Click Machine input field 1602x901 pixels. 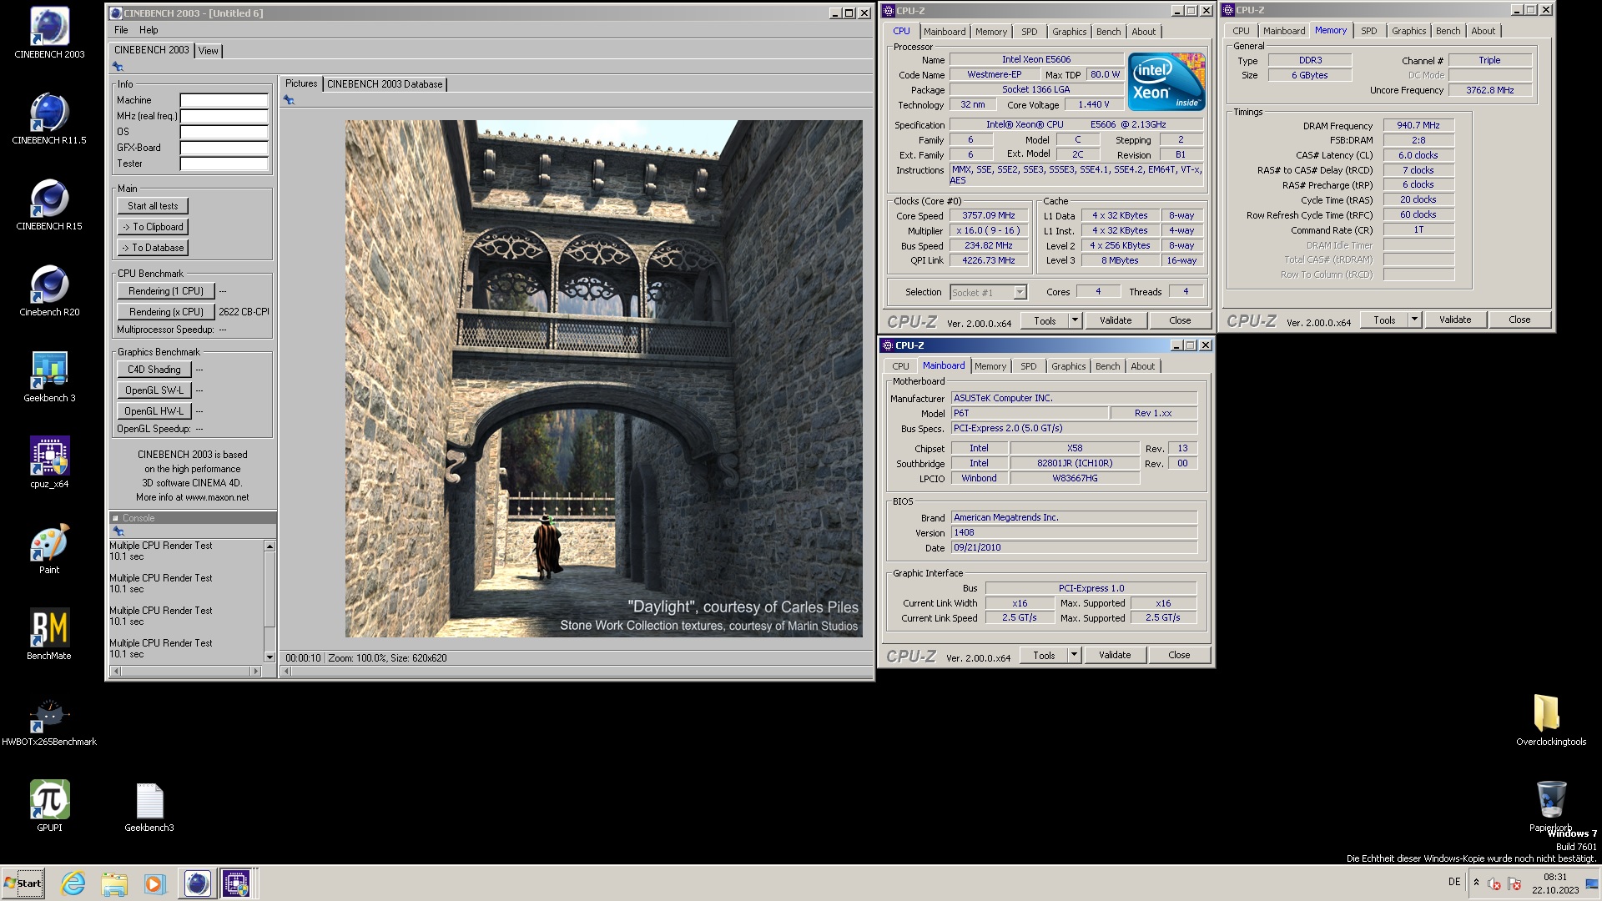pyautogui.click(x=224, y=100)
